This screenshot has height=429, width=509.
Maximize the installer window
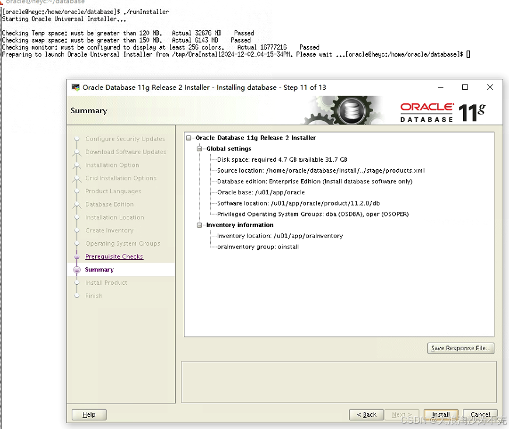click(465, 88)
